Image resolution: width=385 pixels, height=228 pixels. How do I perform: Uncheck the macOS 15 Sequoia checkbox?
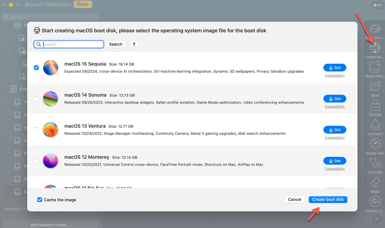(36, 68)
